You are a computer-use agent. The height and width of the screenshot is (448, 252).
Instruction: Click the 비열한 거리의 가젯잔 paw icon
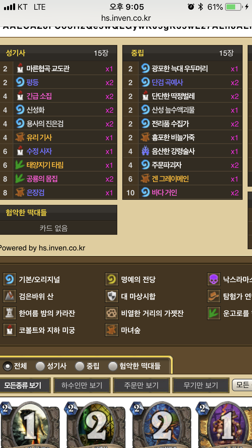click(112, 313)
